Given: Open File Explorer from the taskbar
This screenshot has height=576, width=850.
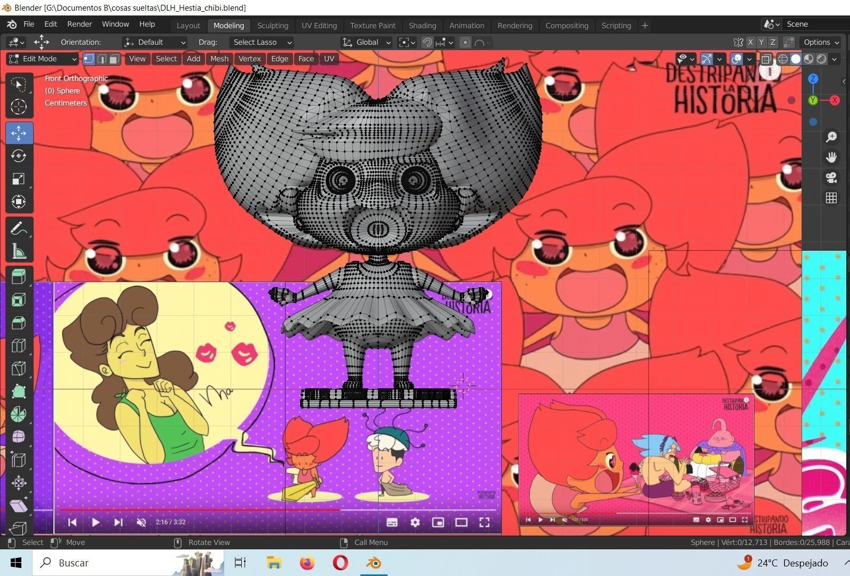Looking at the screenshot, I should pos(273,563).
